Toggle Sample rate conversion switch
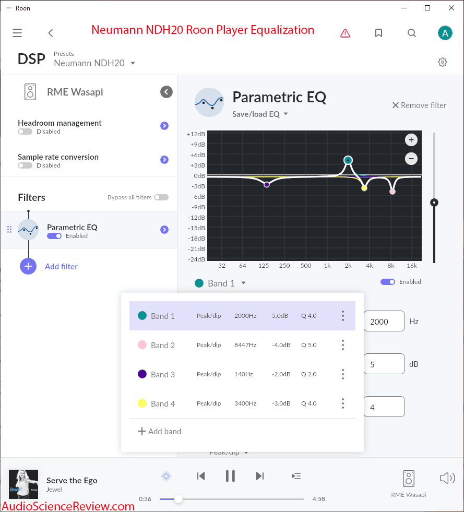 point(25,165)
